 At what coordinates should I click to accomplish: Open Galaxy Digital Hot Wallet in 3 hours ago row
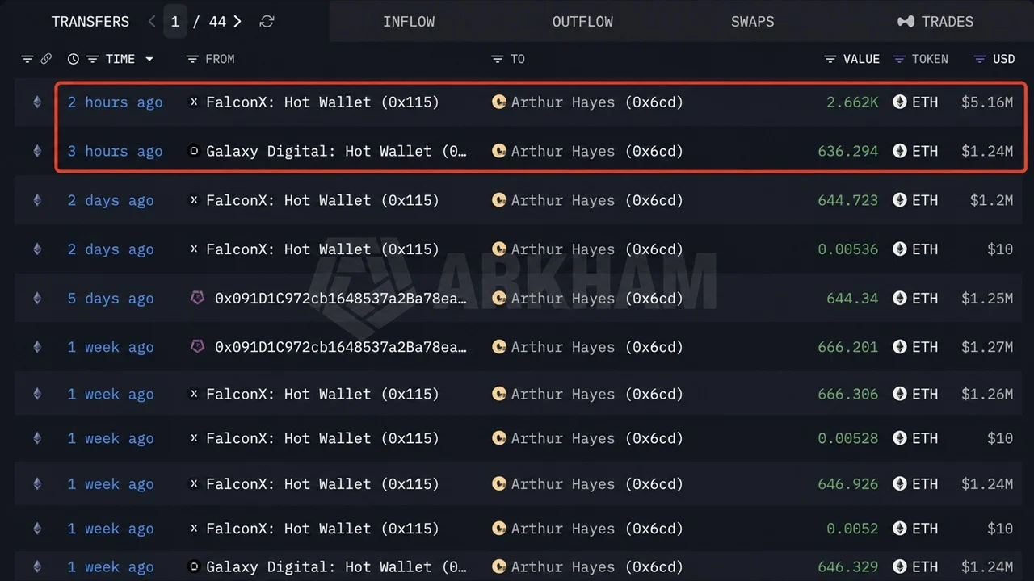337,151
